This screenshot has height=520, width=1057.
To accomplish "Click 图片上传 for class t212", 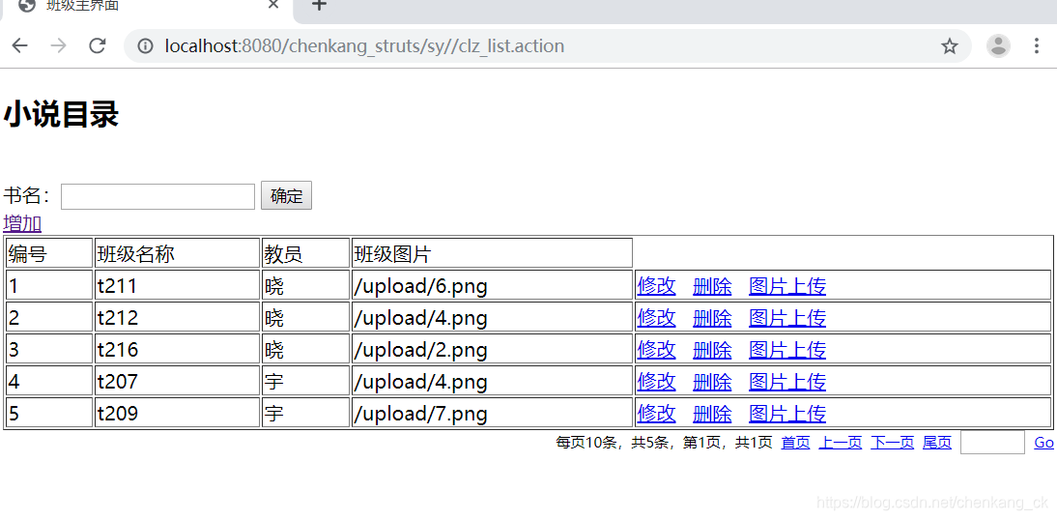I will 787,318.
